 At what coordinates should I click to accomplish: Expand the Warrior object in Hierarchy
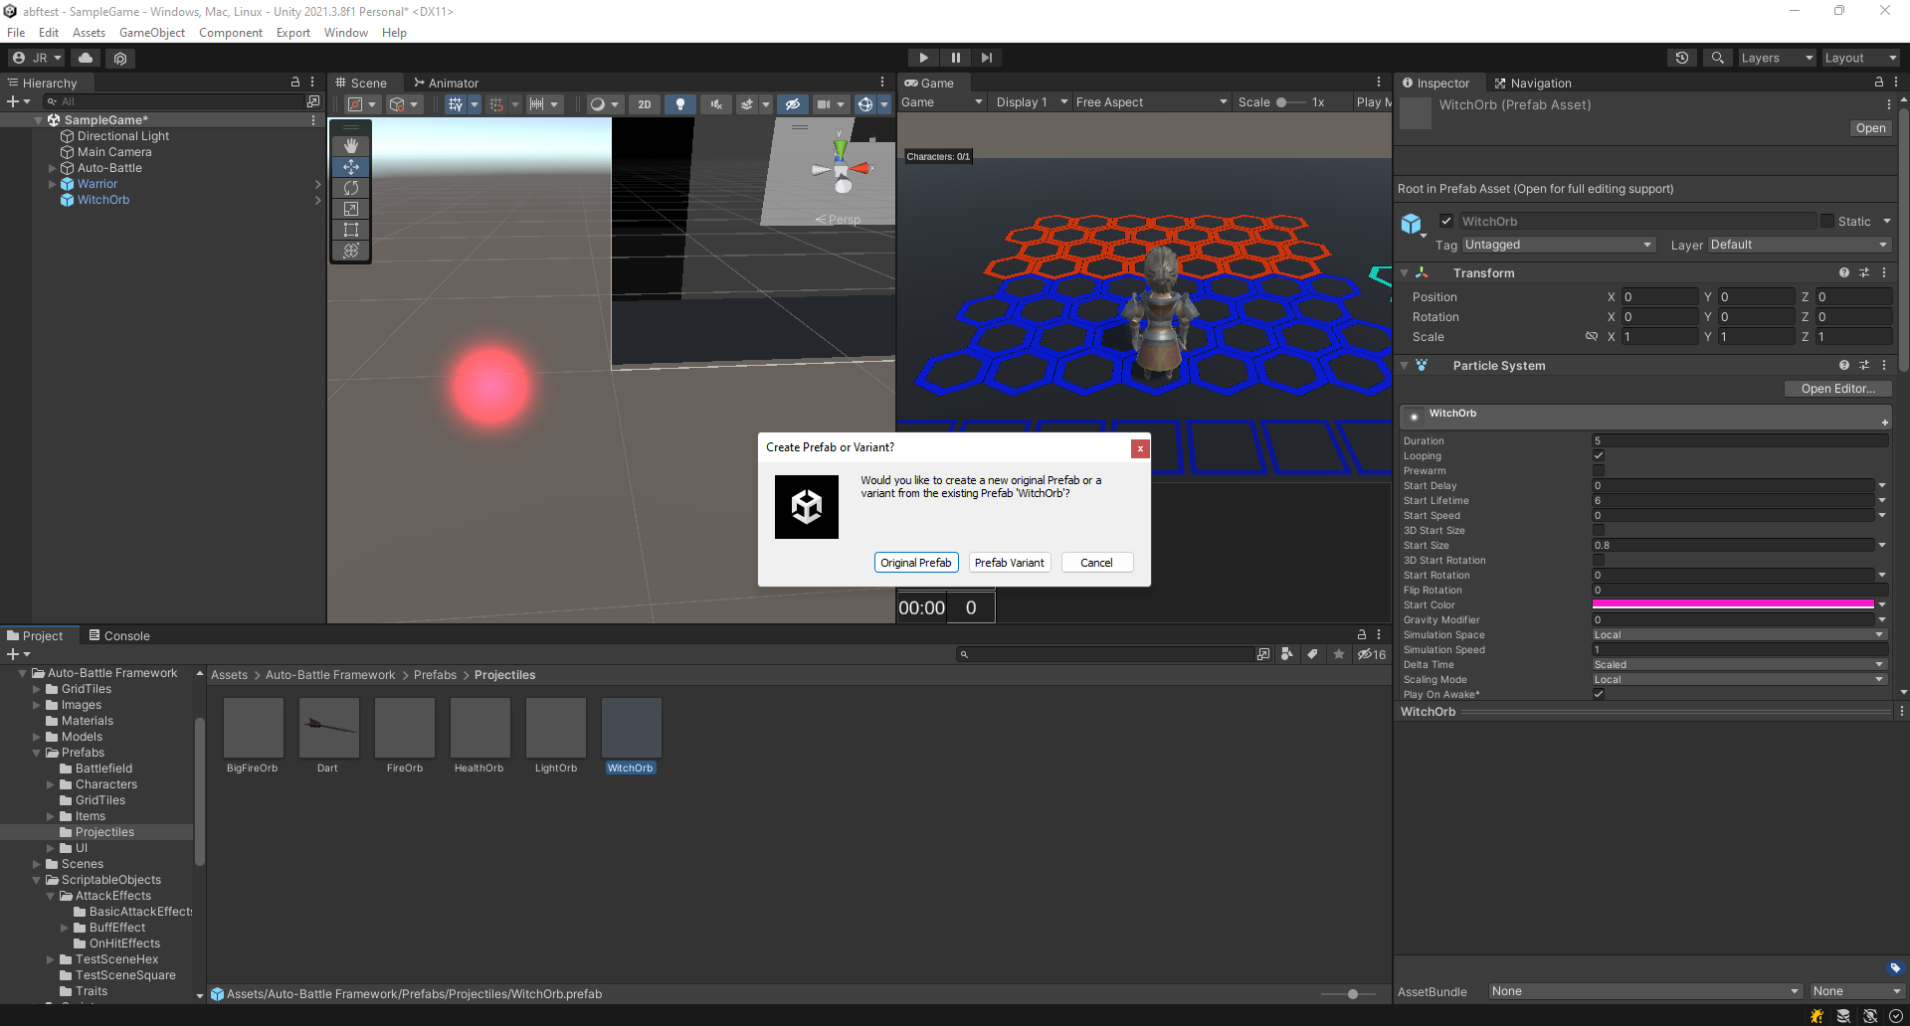tap(53, 184)
